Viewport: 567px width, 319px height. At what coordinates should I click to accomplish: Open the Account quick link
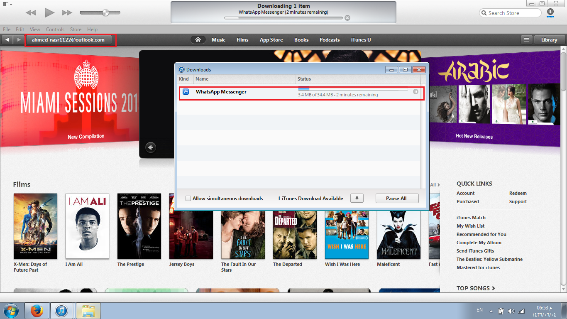[465, 193]
